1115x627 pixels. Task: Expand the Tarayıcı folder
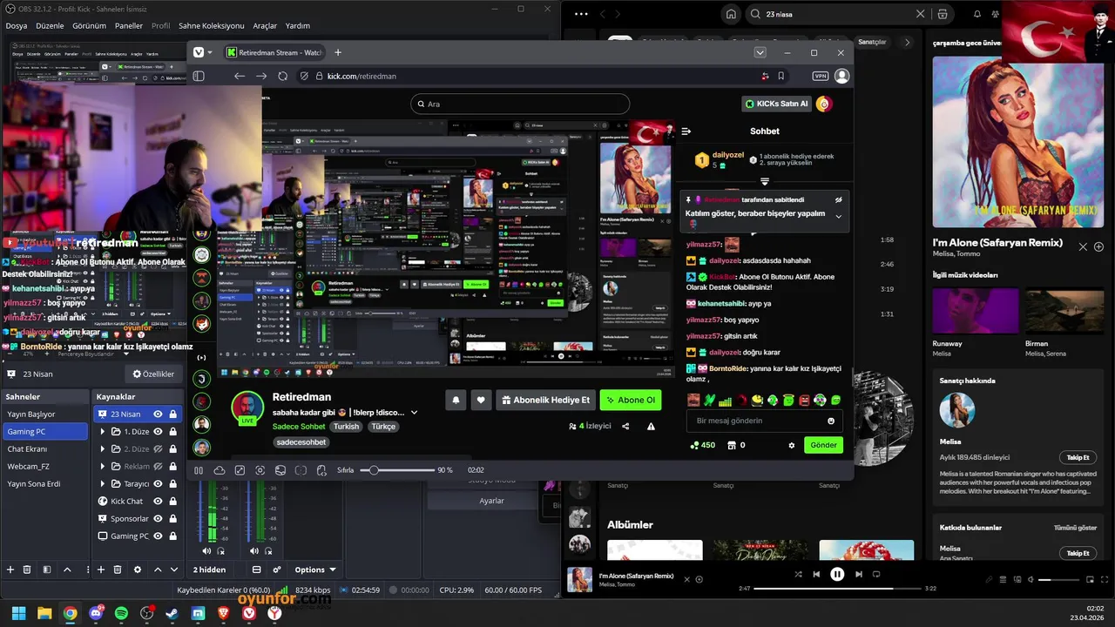103,483
